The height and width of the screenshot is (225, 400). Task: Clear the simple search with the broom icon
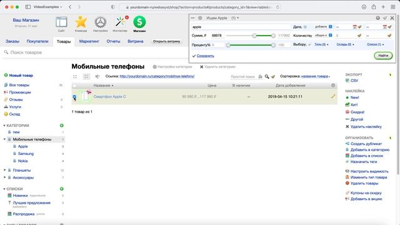pos(273,76)
